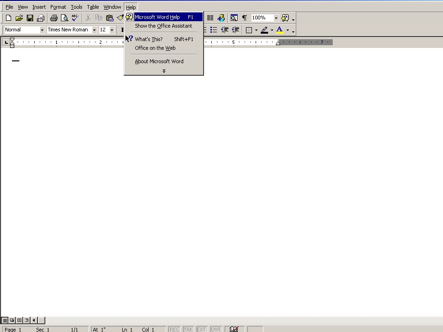Viewport: 443px width, 332px height.
Task: Click the right indent ruler marker
Action: 278,43
